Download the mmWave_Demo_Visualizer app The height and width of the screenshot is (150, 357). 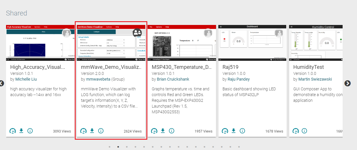point(92,131)
